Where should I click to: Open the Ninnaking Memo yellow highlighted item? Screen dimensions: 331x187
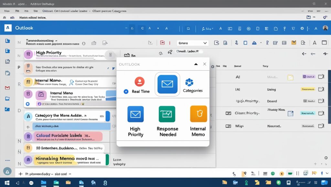click(x=67, y=160)
